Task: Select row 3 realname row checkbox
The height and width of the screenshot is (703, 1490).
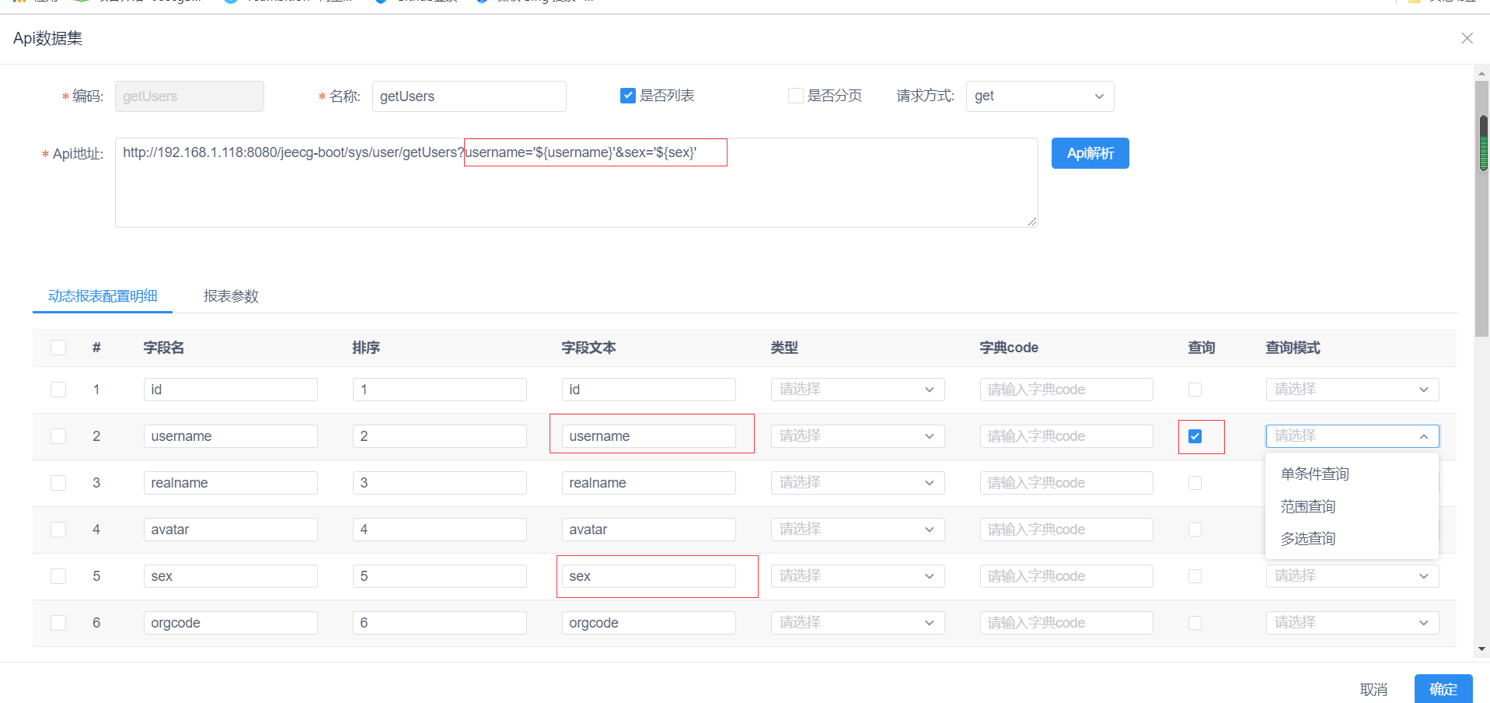Action: 58,483
